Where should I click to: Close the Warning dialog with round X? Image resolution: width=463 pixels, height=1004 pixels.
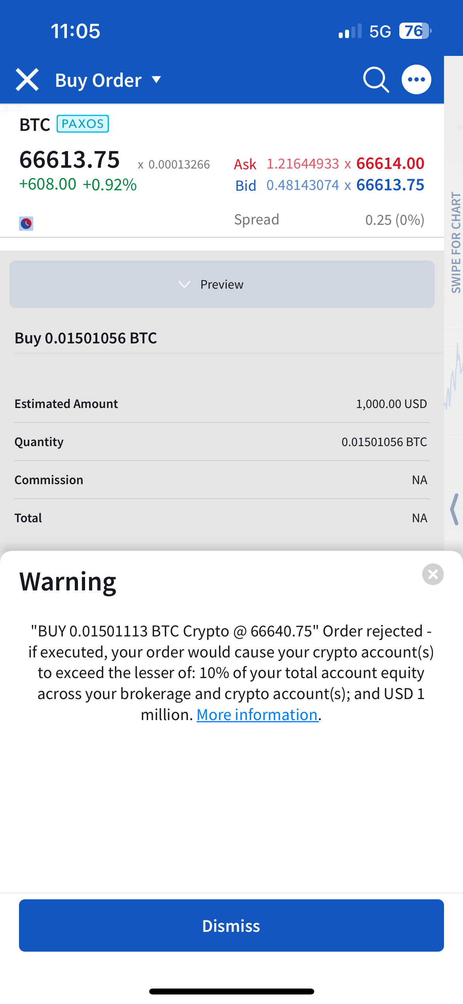click(x=433, y=574)
